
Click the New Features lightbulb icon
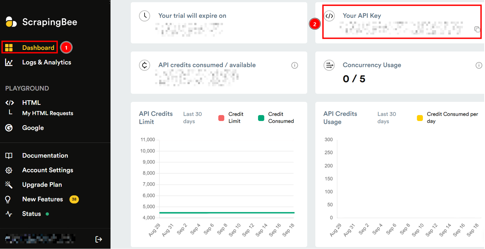coord(8,199)
